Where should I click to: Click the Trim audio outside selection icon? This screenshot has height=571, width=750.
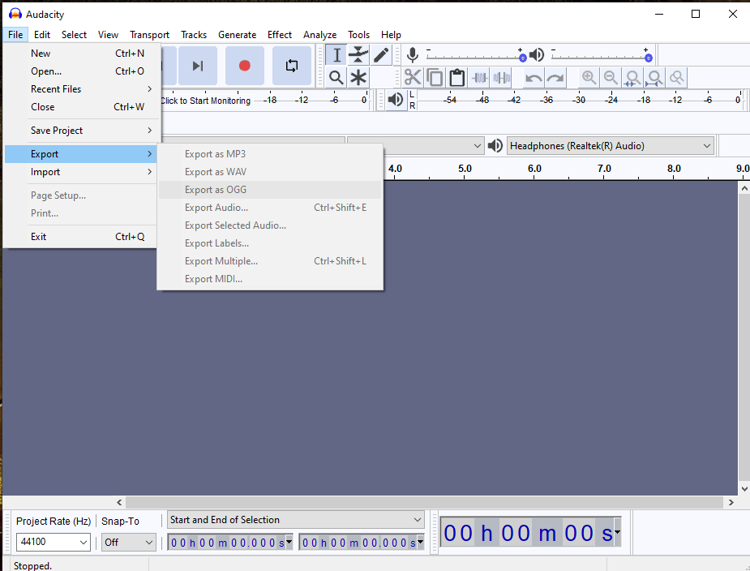(480, 78)
